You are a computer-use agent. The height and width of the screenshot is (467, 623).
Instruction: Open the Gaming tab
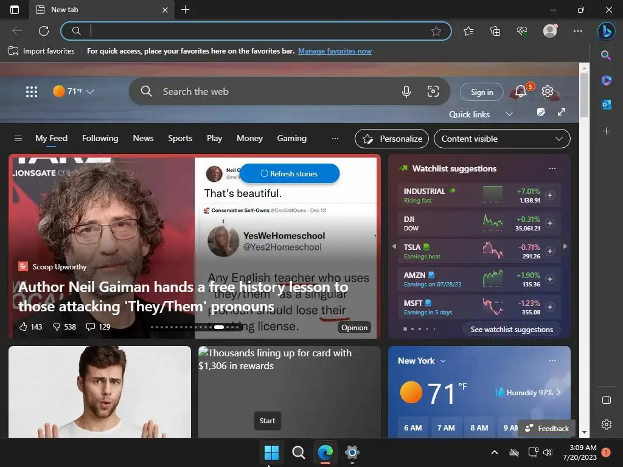[x=291, y=138]
